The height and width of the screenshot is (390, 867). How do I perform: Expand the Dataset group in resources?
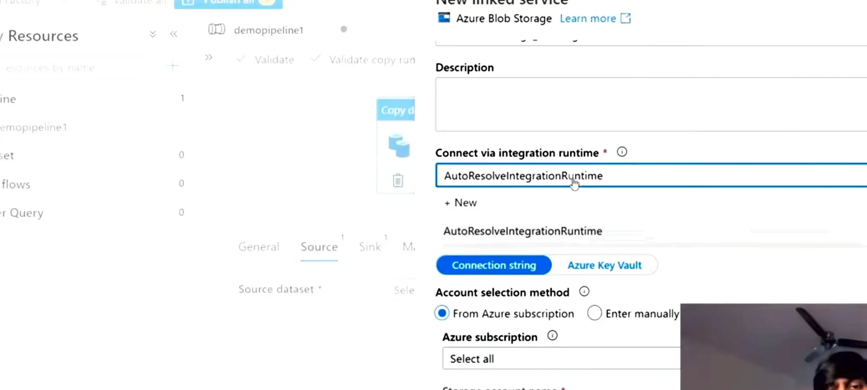(x=7, y=155)
